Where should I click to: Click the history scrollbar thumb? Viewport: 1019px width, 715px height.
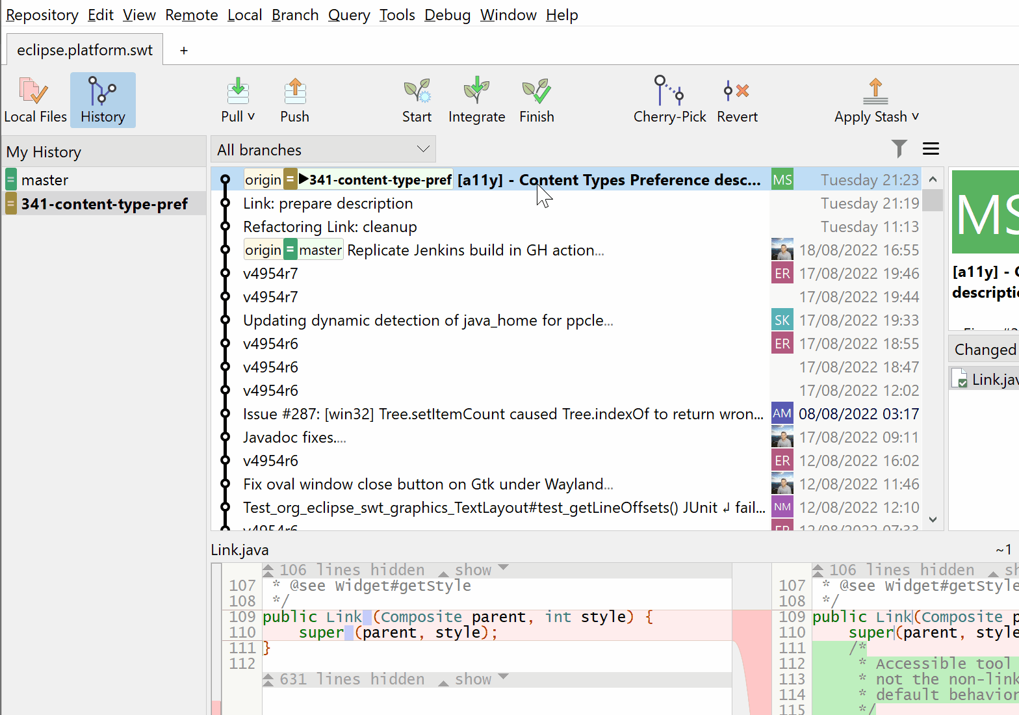click(x=933, y=200)
